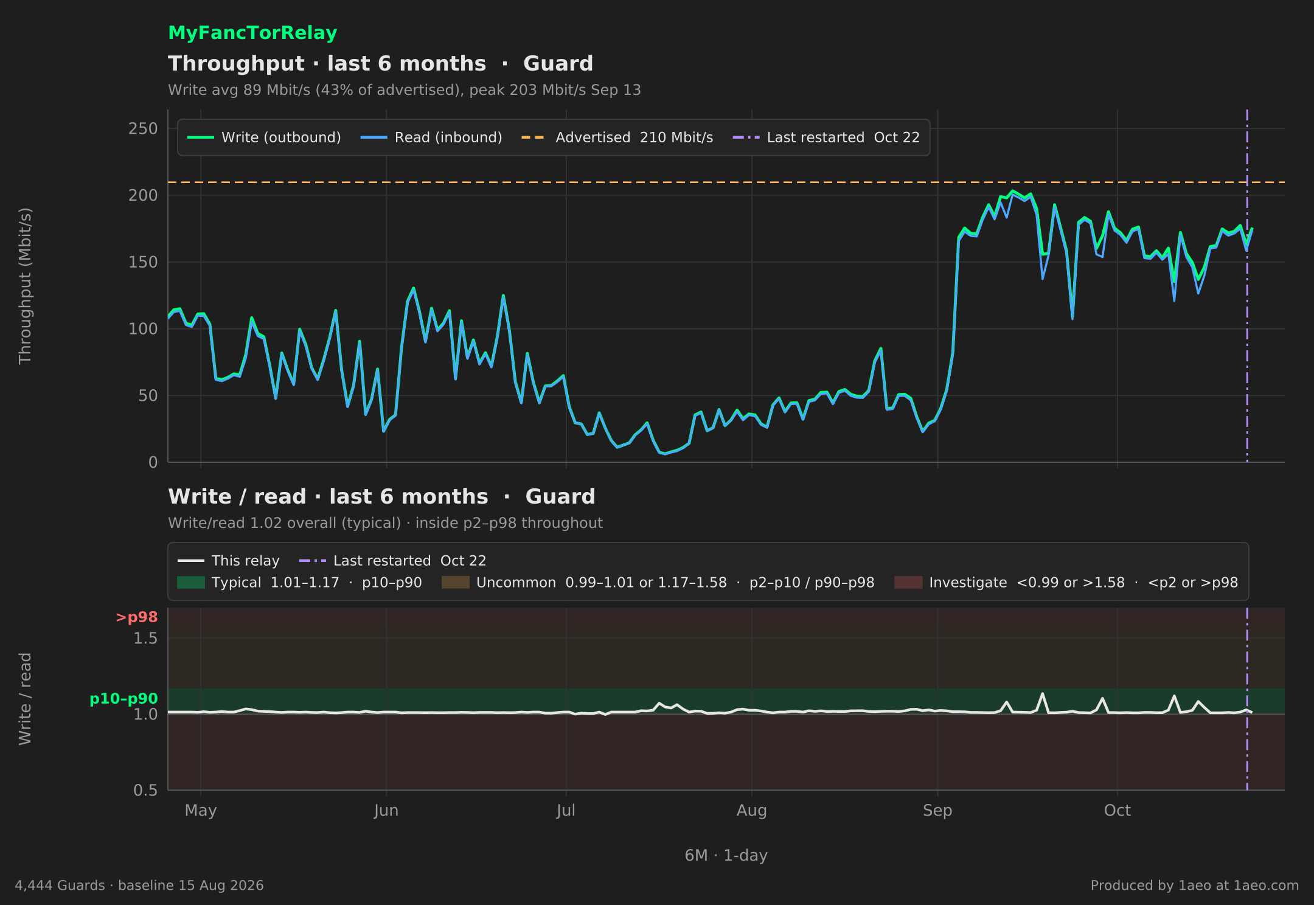Screen dimensions: 1314x905
Task: Select the Advertised 210 Mbit/s legend entry
Action: 617,137
